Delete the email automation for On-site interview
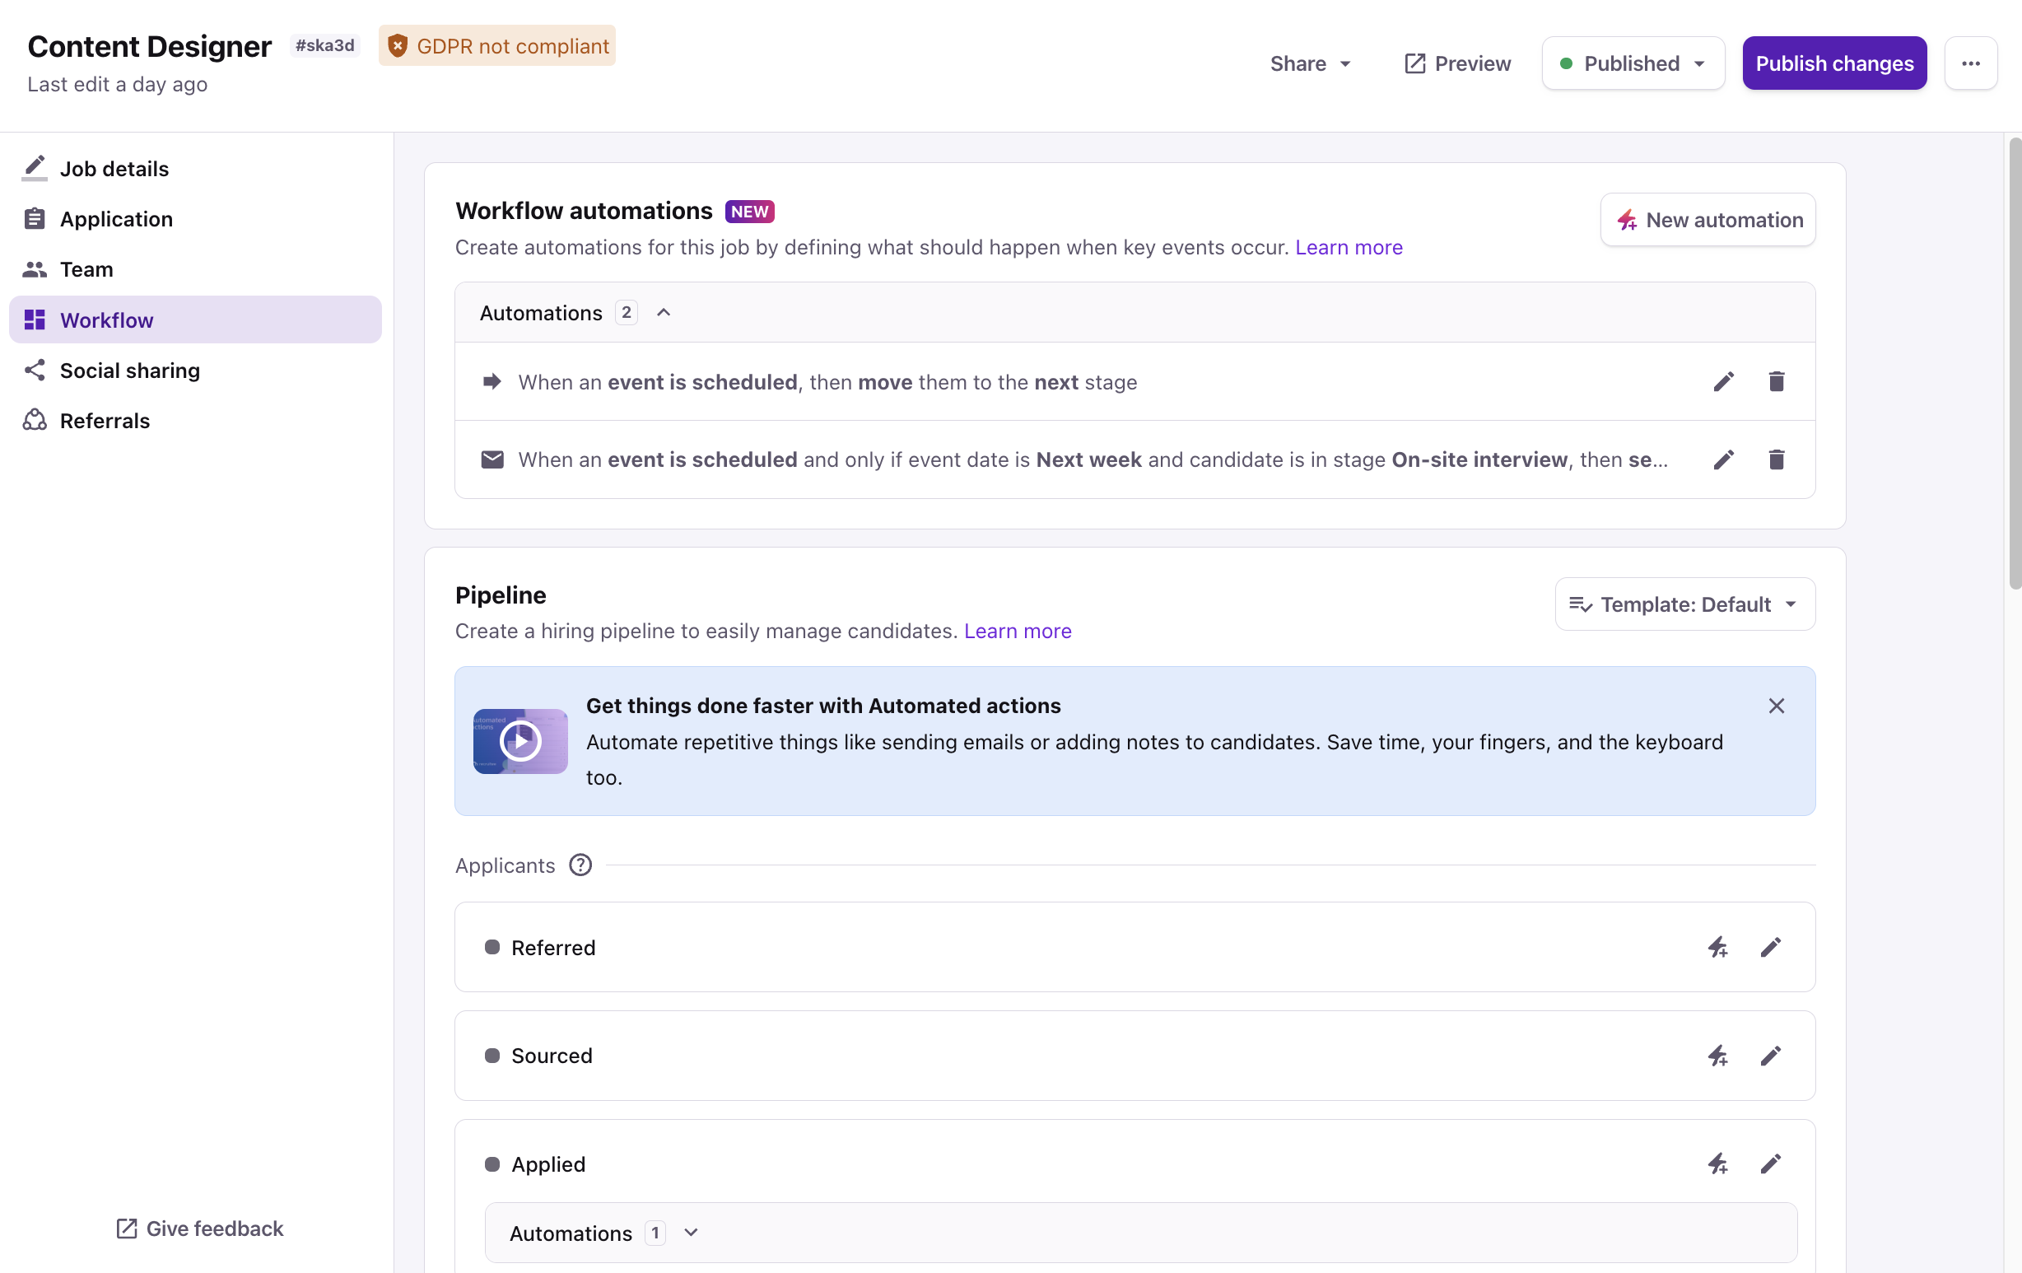Image resolution: width=2022 pixels, height=1273 pixels. click(1776, 459)
